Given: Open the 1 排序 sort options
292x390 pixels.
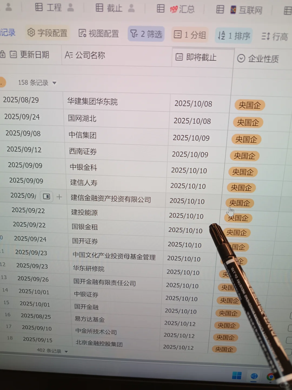Looking at the screenshot, I should pos(234,35).
